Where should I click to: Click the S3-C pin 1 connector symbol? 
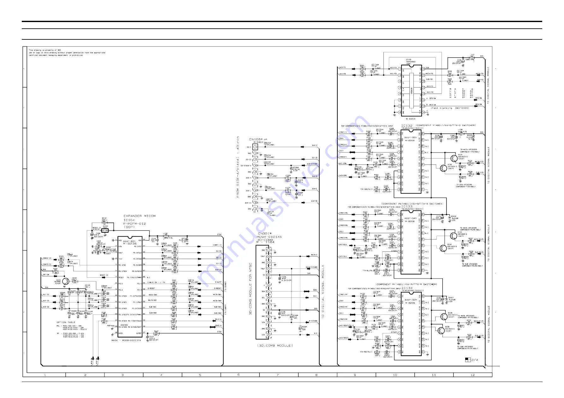coord(255,147)
